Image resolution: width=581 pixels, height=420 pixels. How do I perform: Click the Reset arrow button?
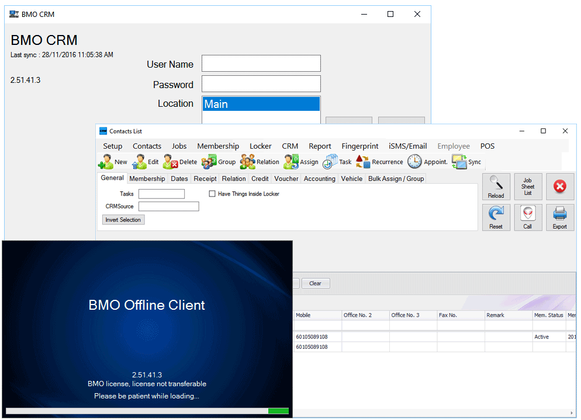(x=496, y=218)
